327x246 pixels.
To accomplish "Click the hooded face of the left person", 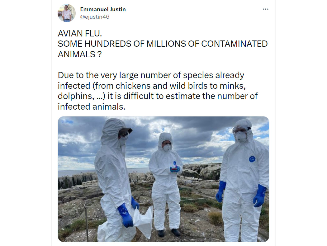I will pos(125,136).
